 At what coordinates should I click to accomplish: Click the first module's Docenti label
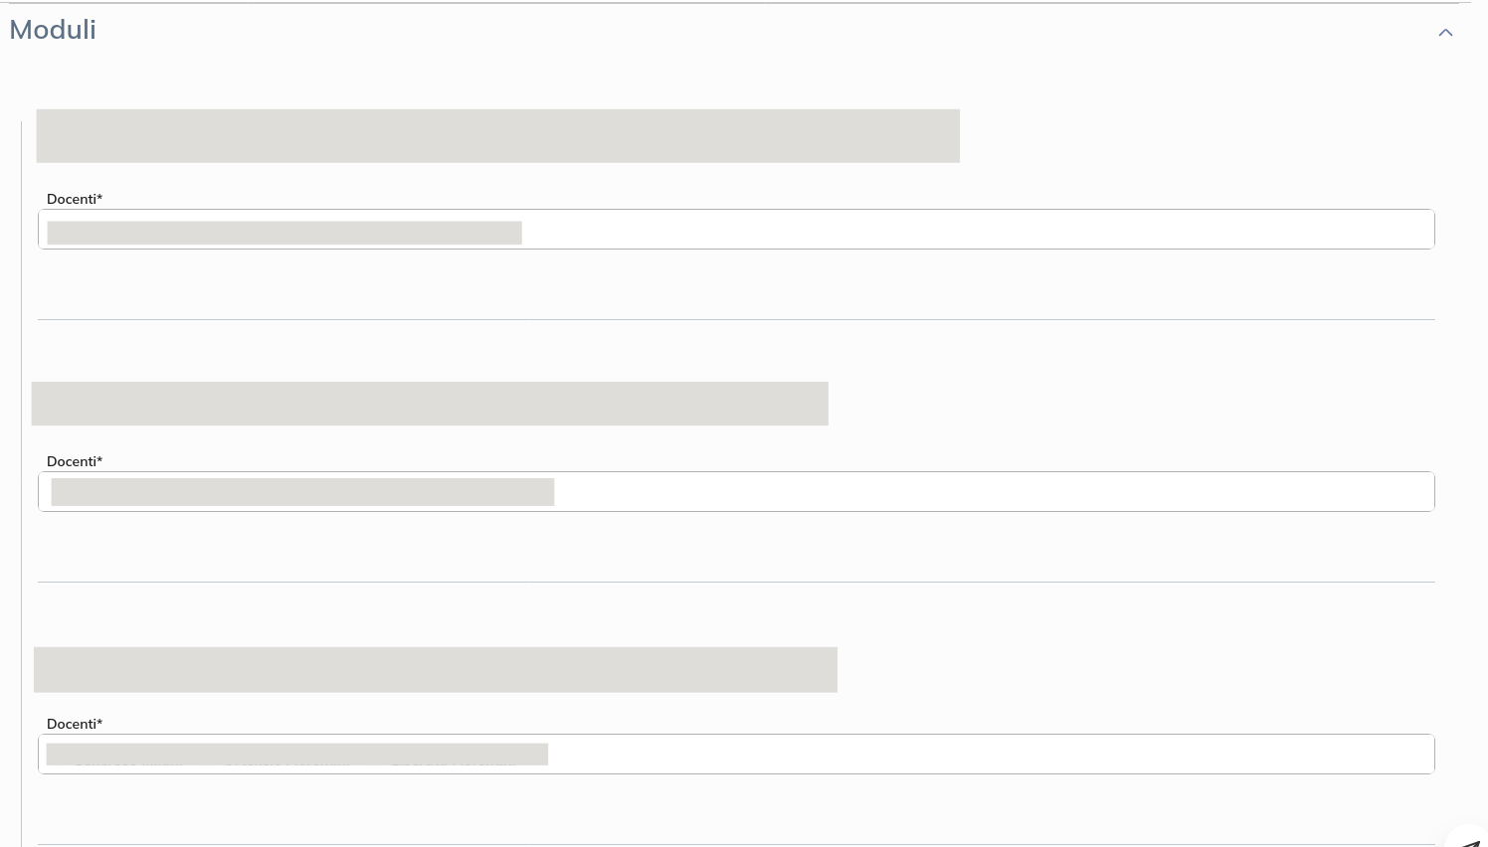(x=75, y=199)
